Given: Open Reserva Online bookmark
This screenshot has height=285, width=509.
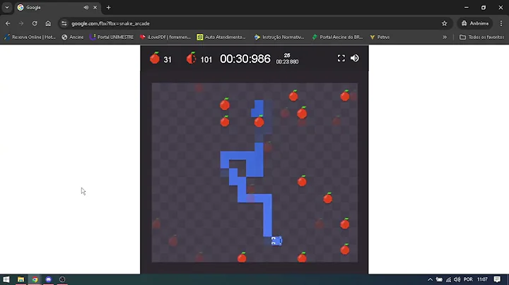Looking at the screenshot, I should click(30, 37).
